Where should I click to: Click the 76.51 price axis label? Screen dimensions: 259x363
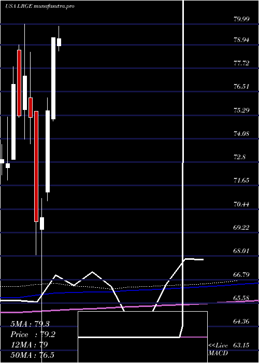point(241,87)
